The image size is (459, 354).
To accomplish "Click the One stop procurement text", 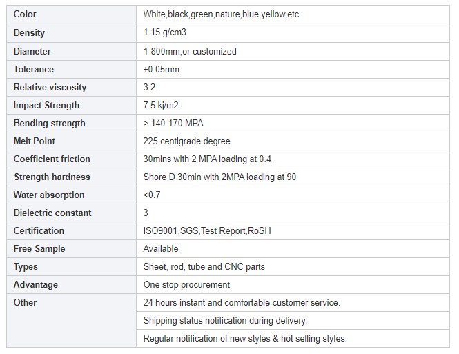I will pos(186,284).
